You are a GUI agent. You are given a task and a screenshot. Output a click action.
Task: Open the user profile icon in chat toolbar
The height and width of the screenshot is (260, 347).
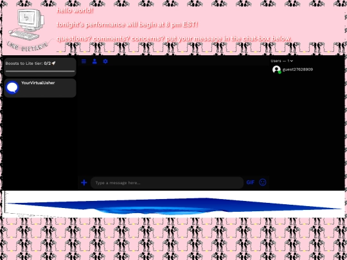(x=94, y=61)
